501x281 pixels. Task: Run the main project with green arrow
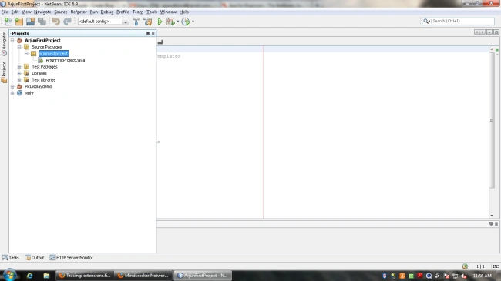tap(160, 22)
